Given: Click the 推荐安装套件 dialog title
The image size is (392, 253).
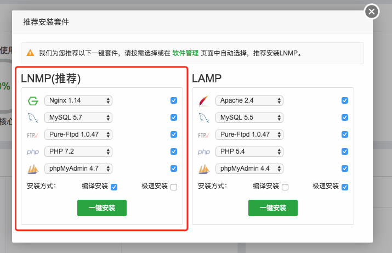Looking at the screenshot, I should click(46, 22).
